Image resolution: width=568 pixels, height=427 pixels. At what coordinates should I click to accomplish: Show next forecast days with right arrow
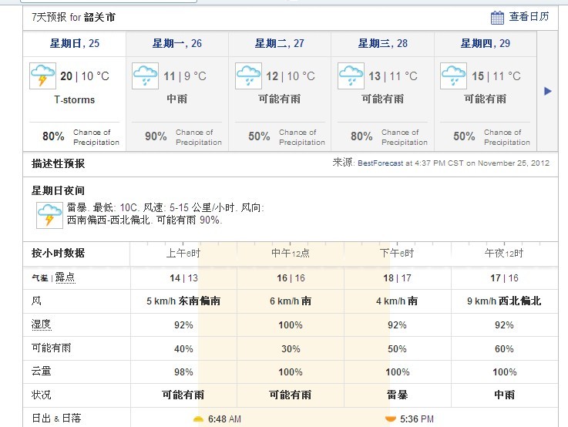tap(548, 91)
